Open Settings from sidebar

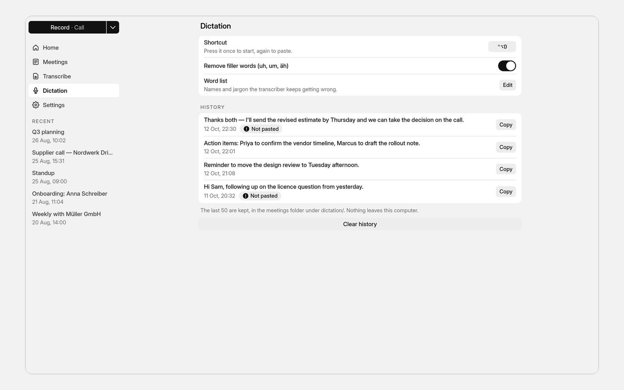pos(74,105)
